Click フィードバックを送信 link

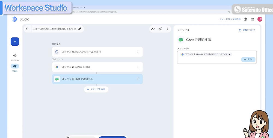(230, 19)
